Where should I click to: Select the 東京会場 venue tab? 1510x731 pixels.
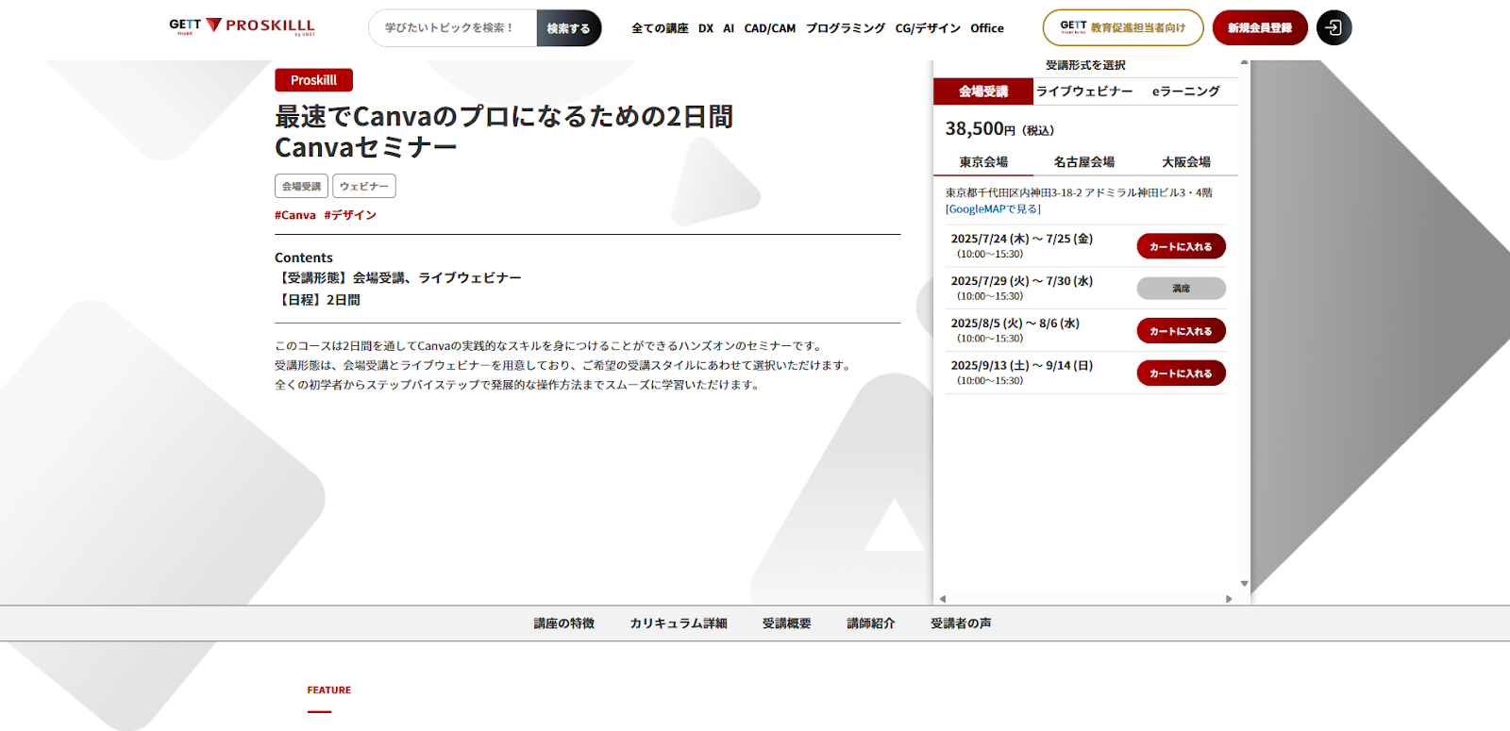pyautogui.click(x=983, y=162)
